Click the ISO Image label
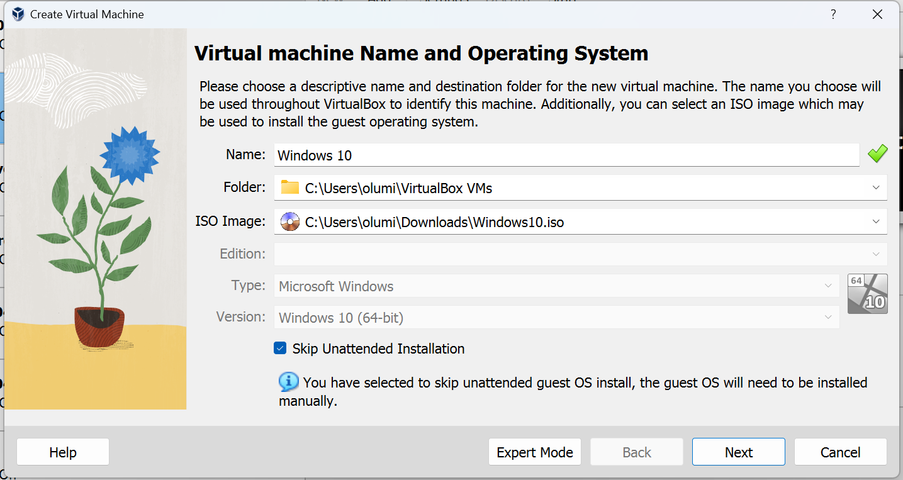 [x=230, y=221]
